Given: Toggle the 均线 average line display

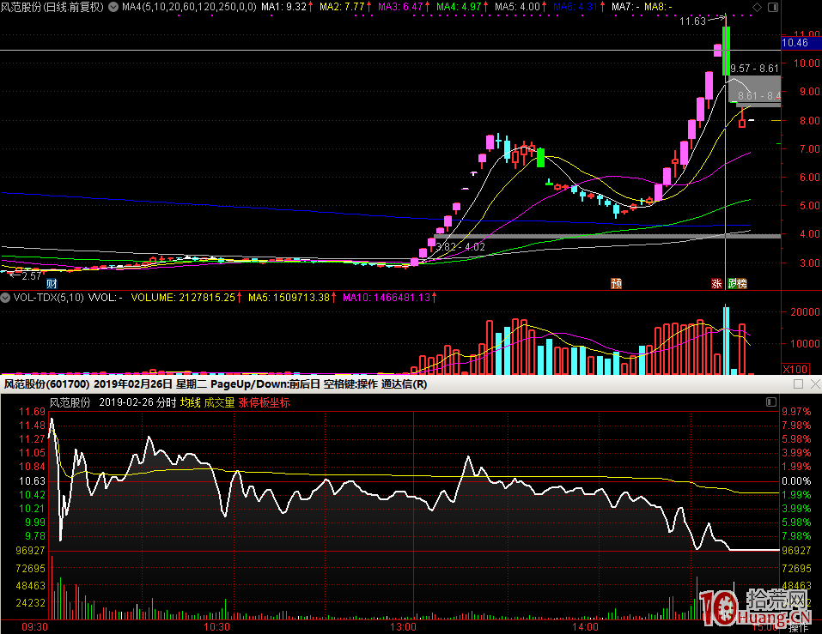Looking at the screenshot, I should 190,402.
